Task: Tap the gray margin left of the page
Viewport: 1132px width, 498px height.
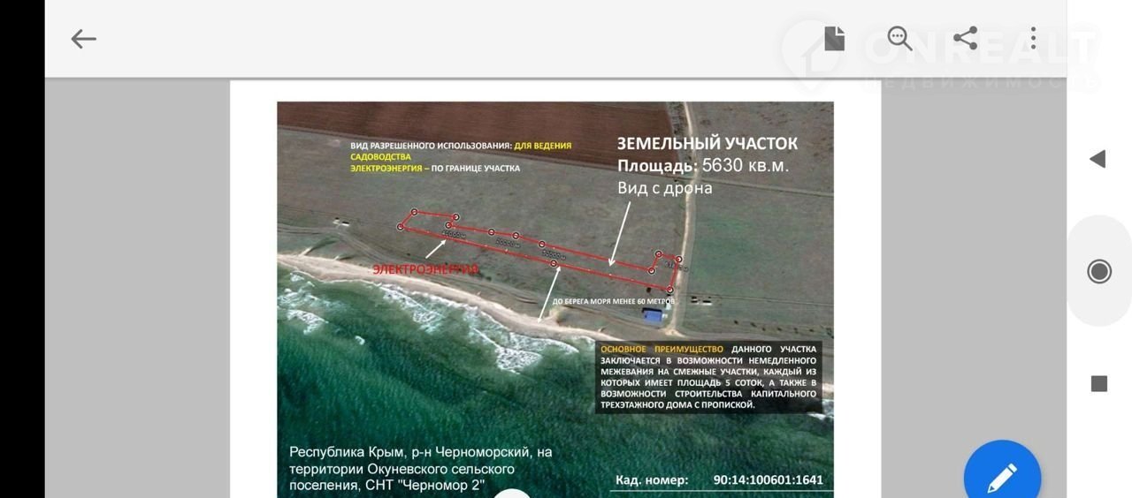Action: (137, 283)
